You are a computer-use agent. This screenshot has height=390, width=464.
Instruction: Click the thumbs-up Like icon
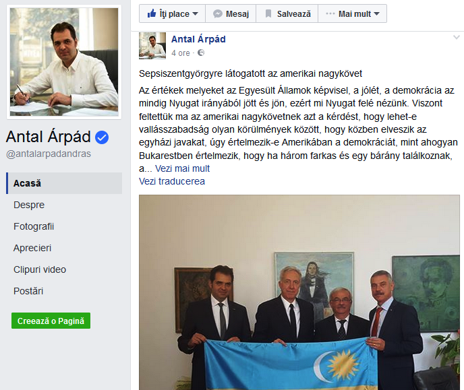152,13
